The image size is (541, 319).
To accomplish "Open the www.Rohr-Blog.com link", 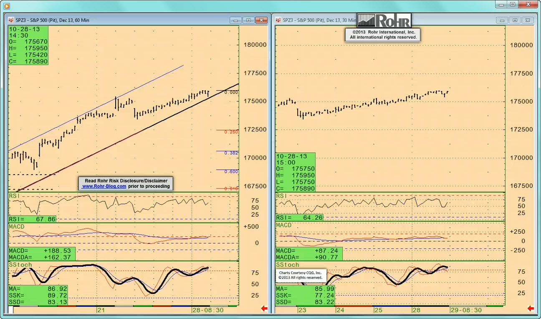I will (x=104, y=186).
